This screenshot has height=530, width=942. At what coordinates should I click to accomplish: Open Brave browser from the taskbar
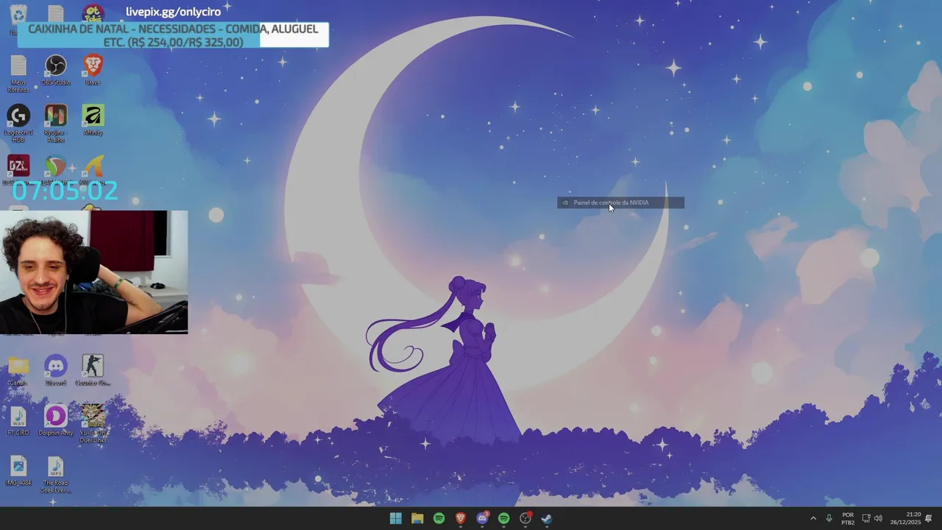point(461,518)
